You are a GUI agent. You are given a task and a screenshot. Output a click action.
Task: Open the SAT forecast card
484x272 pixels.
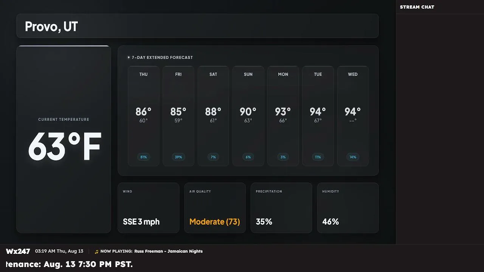pos(213,116)
